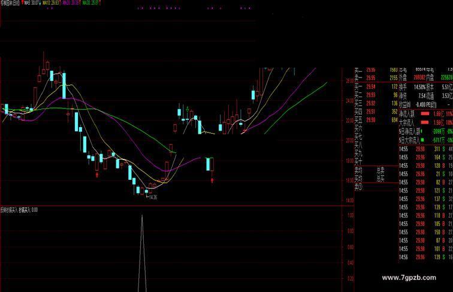Select the tick trade with volume 311
This screenshot has height=292, width=453.
point(426,149)
